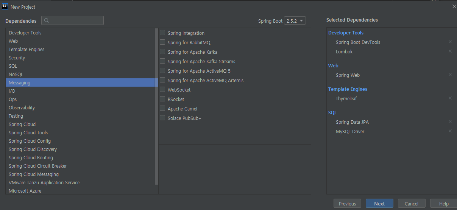Check the Spring Integration checkbox
Image resolution: width=457 pixels, height=210 pixels.
pyautogui.click(x=162, y=33)
